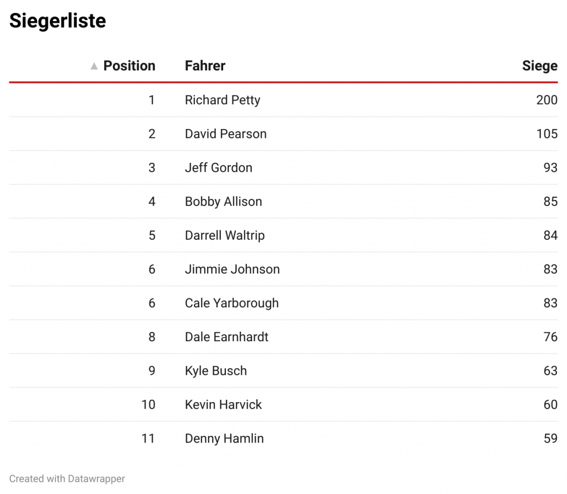567x494 pixels.
Task: Click the 105 Siege cell
Action: coord(547,134)
